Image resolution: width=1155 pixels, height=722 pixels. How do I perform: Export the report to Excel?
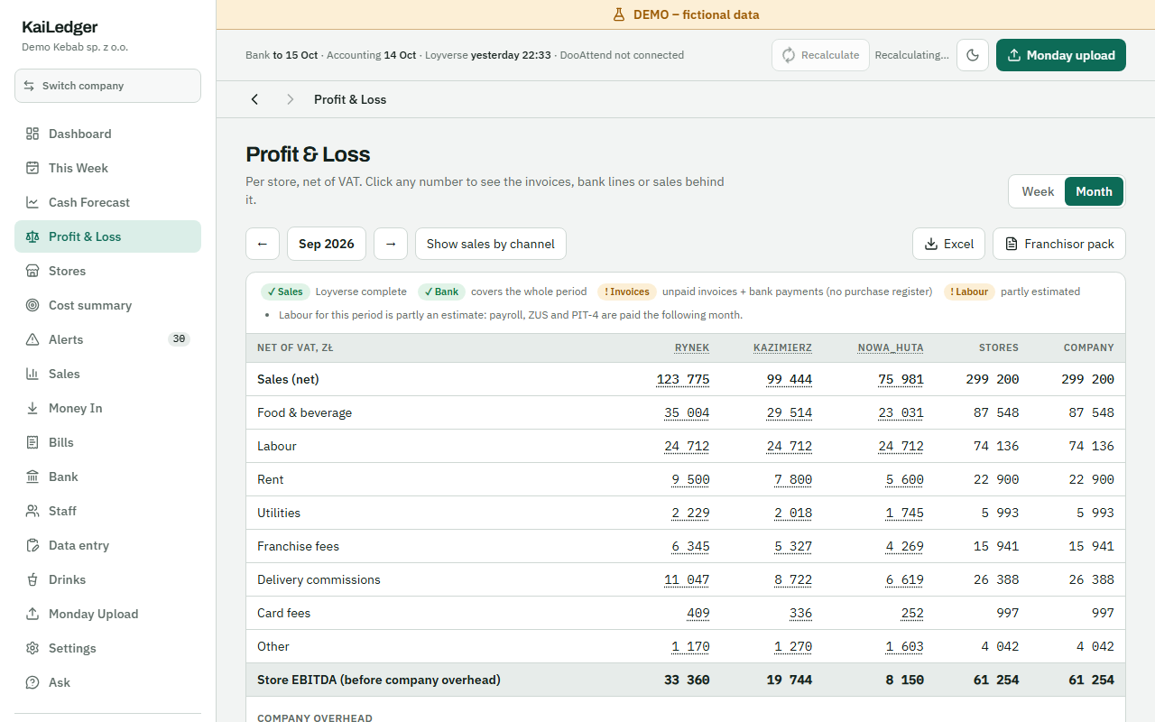point(949,244)
